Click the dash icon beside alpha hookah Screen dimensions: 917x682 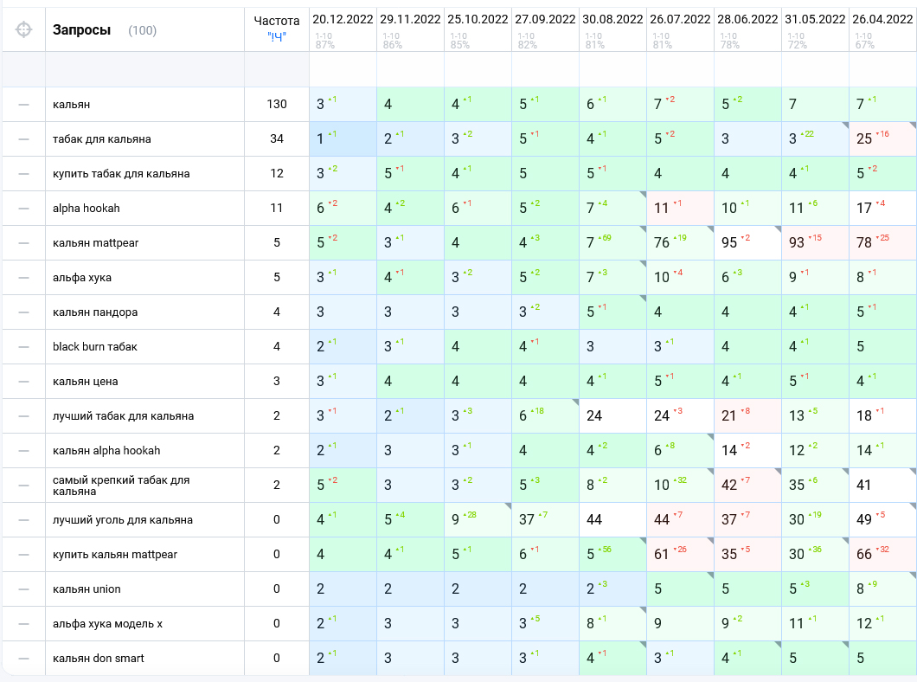(x=23, y=209)
